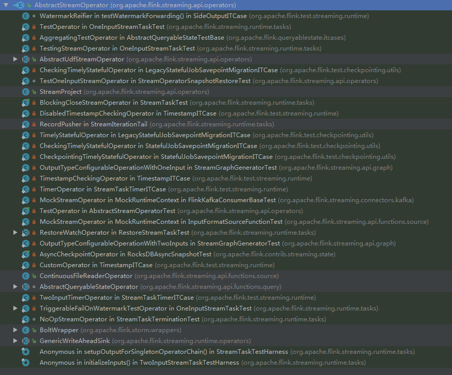Viewport: 452px width, 375px height.
Task: Select AsyncCheckpointOperator in RocksDBAsyncSnapshotTest
Action: tap(226, 254)
